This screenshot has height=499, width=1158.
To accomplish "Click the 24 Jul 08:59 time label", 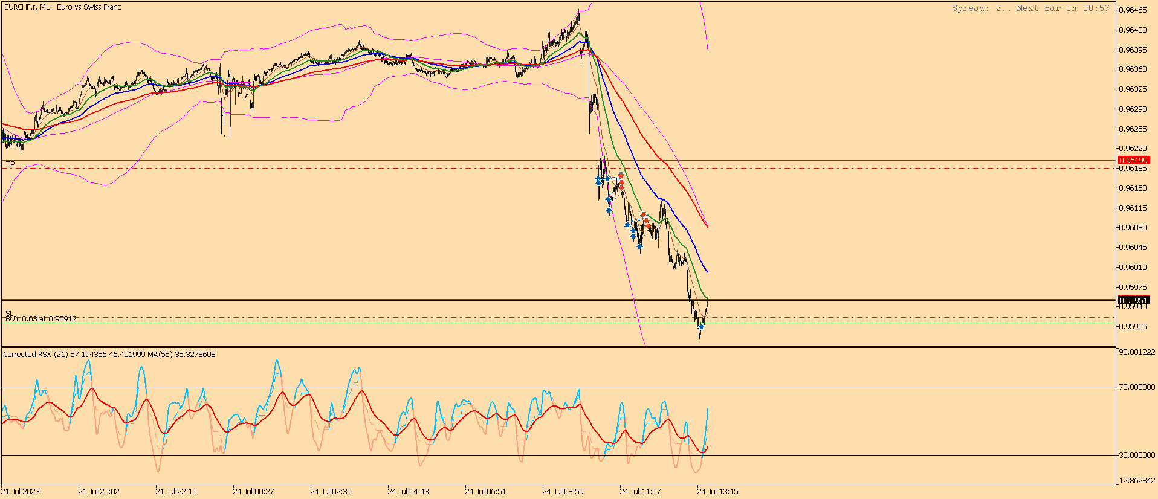I will click(563, 491).
